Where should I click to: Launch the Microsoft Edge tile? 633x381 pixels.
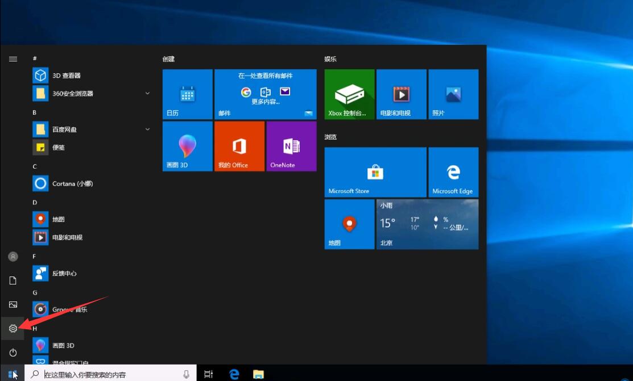point(453,172)
